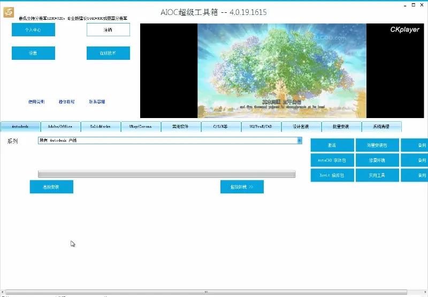Close the AIOC toolbox window
Image resolution: width=428 pixels, height=297 pixels.
[422, 5]
